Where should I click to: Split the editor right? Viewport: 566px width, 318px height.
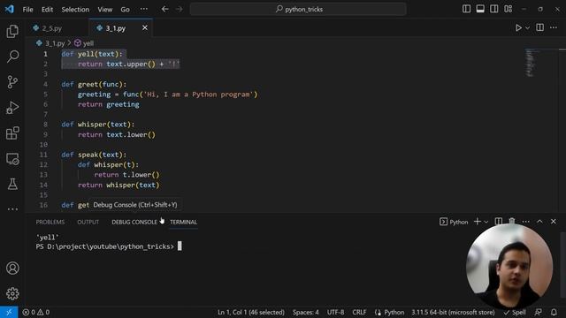[x=540, y=27]
